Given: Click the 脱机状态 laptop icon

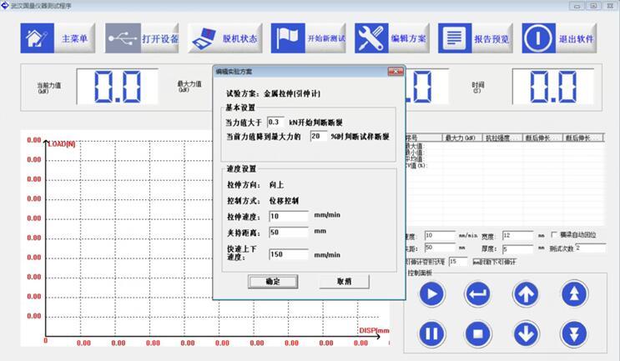Looking at the screenshot, I should tap(204, 38).
